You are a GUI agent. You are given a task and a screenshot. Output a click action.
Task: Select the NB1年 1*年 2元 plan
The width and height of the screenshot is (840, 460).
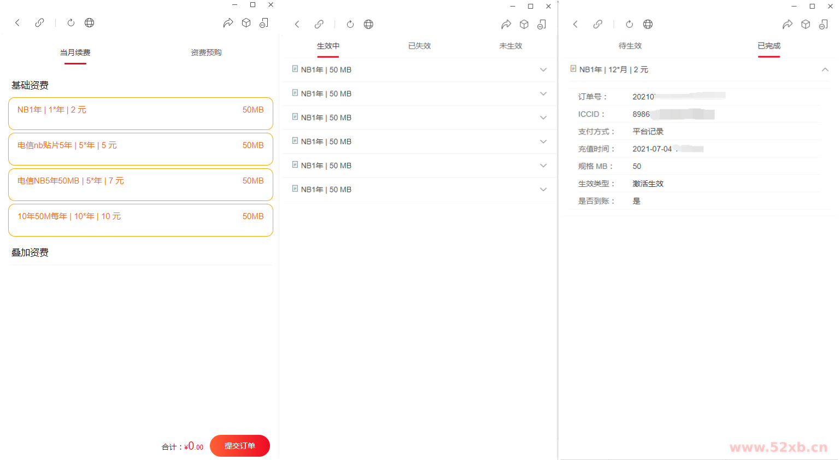(140, 114)
